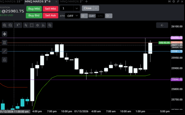Click the Close position button
Screen dimensions: 185x115
click(x=88, y=8)
